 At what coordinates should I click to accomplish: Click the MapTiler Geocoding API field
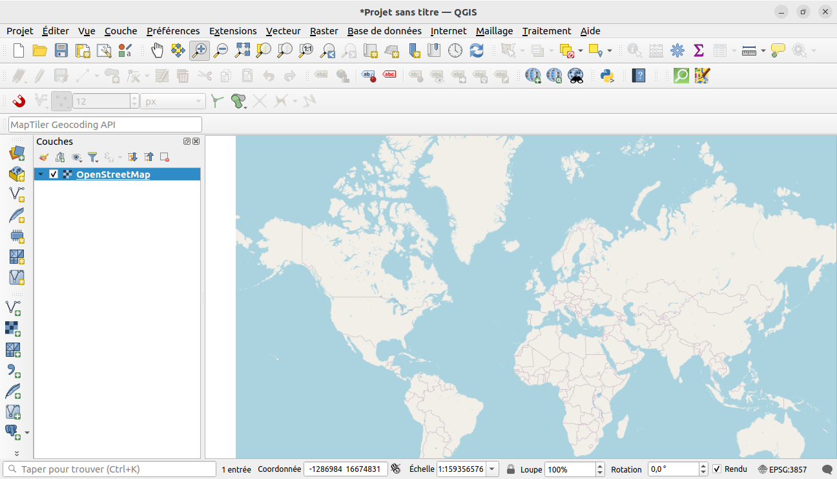(x=105, y=124)
